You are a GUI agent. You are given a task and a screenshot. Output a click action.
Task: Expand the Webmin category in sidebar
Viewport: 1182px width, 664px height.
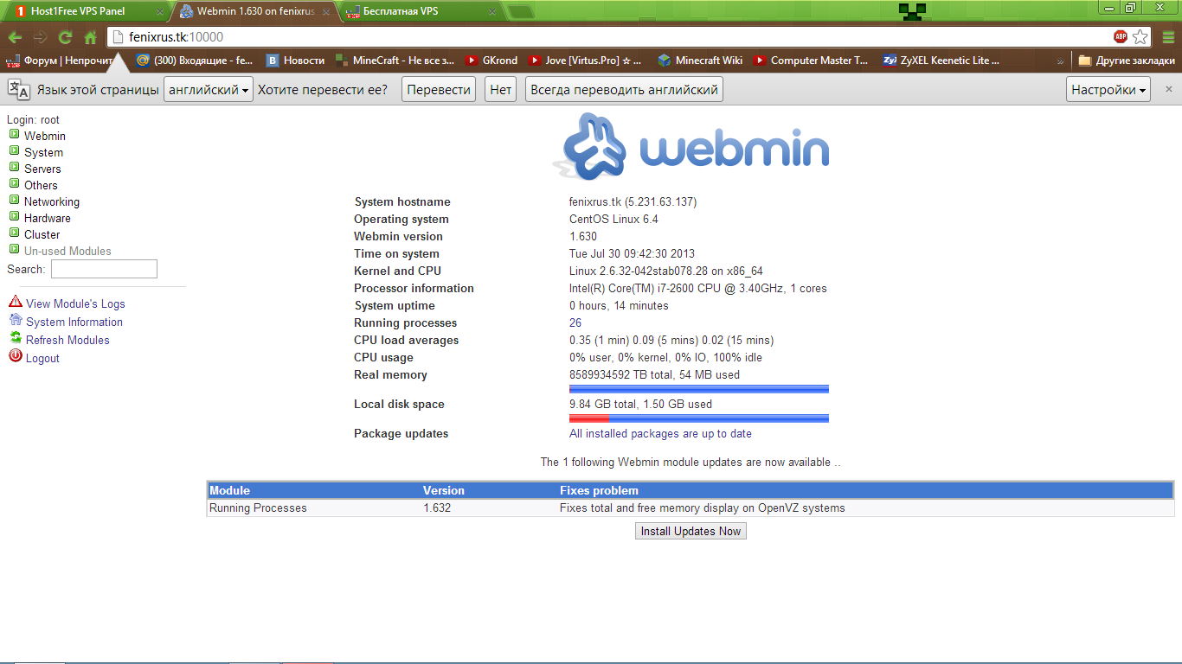coord(15,135)
